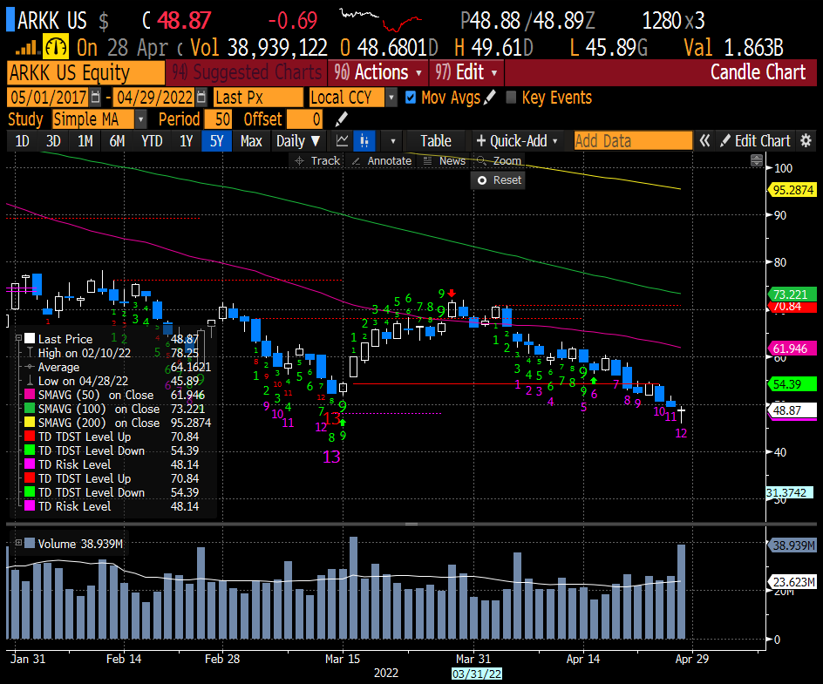Click the SMAVG (200) yellow swatch

(x=30, y=422)
